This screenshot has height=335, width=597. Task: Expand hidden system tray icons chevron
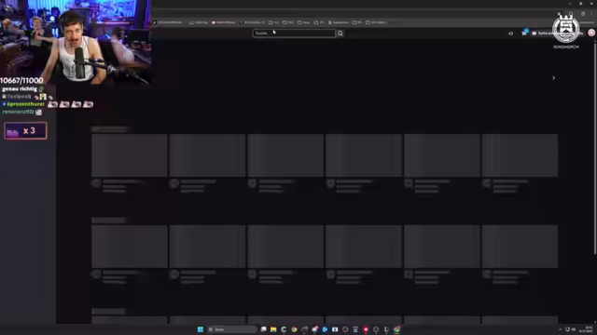pyautogui.click(x=560, y=329)
